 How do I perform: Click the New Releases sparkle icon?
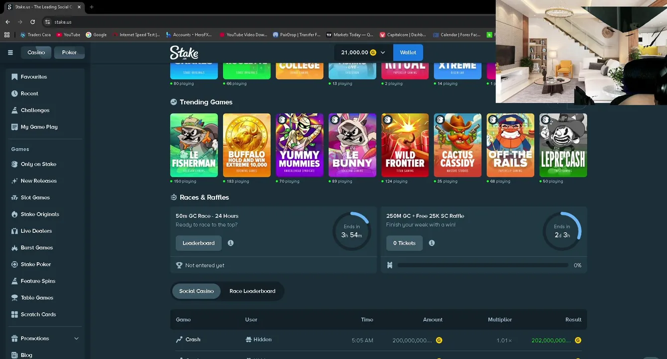coord(14,181)
